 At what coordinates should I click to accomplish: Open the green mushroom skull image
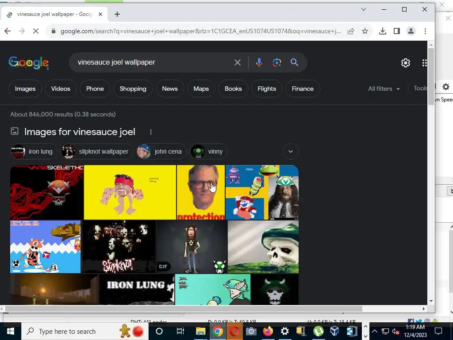click(x=263, y=247)
